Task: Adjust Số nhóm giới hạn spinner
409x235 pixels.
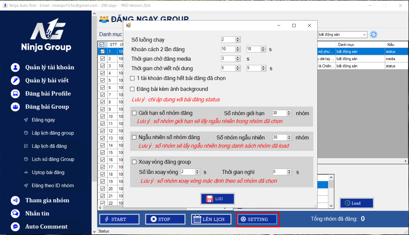Action: click(x=289, y=113)
